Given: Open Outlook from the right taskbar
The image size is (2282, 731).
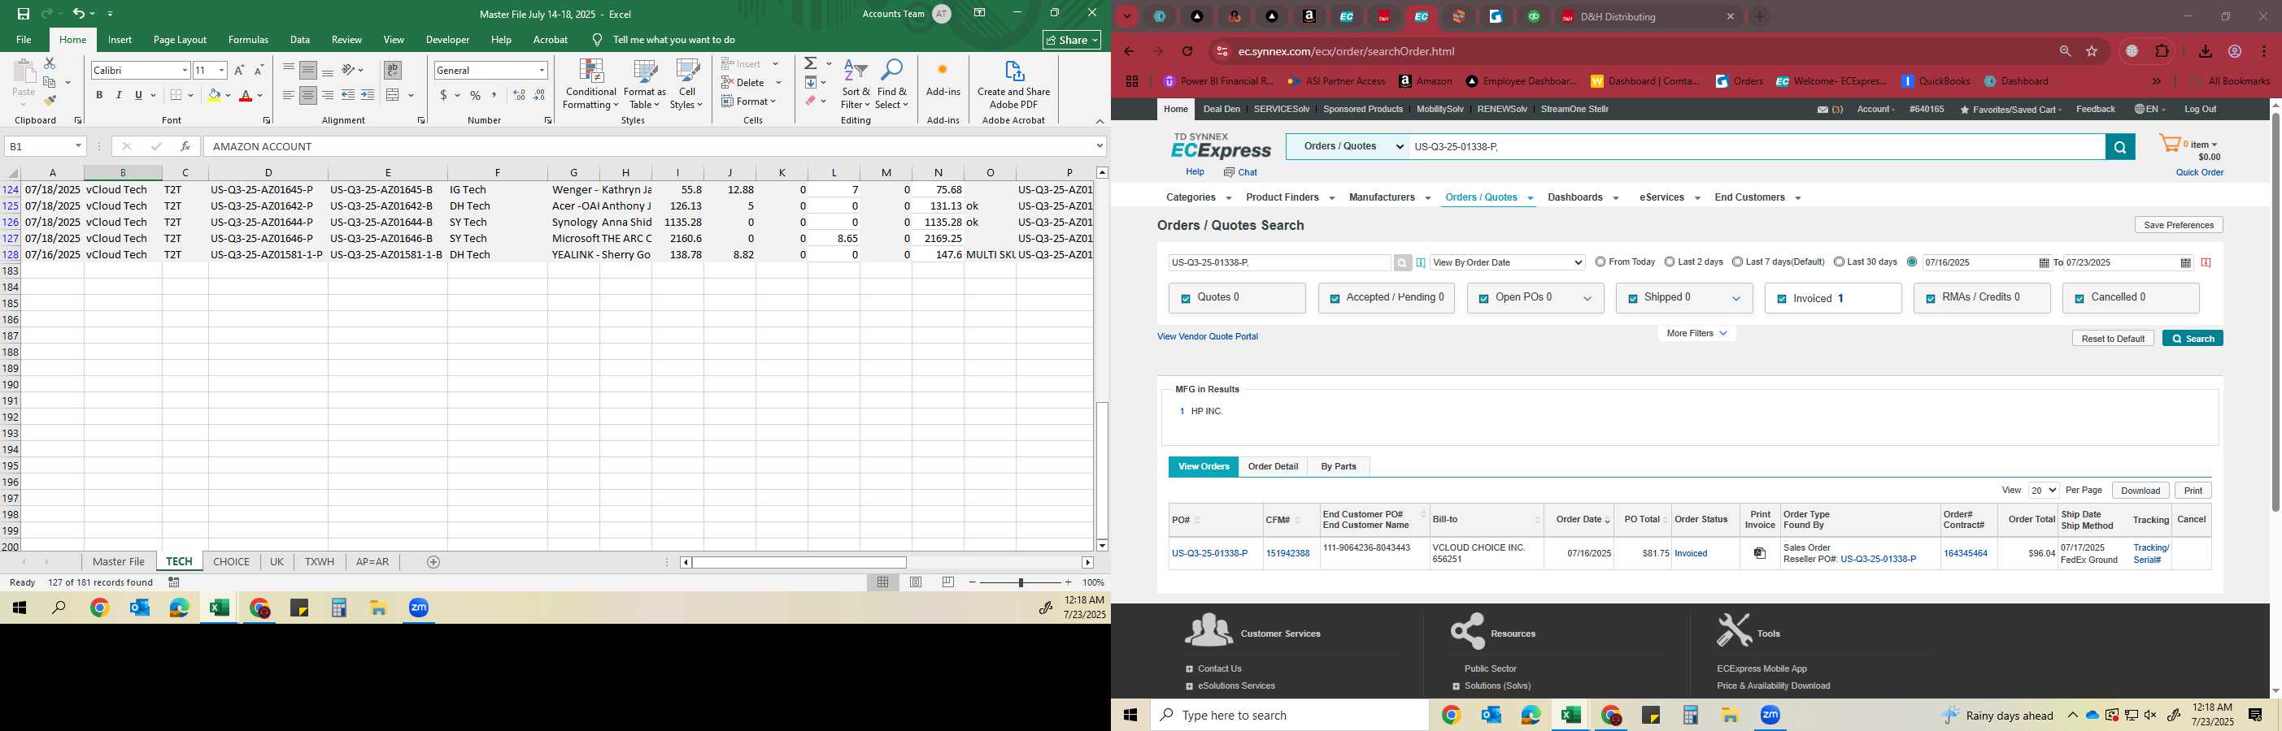Looking at the screenshot, I should click(1491, 715).
